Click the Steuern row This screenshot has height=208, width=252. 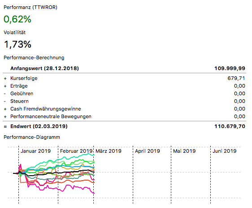(x=124, y=101)
